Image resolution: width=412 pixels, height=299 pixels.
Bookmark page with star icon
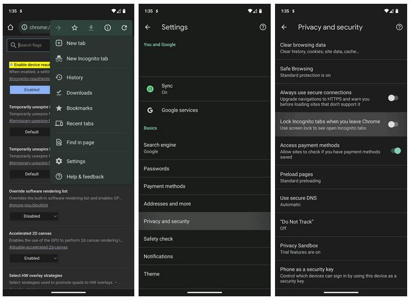(x=74, y=27)
